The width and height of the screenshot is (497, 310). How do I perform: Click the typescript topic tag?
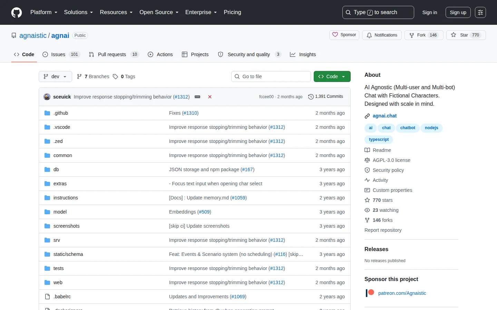[379, 139]
